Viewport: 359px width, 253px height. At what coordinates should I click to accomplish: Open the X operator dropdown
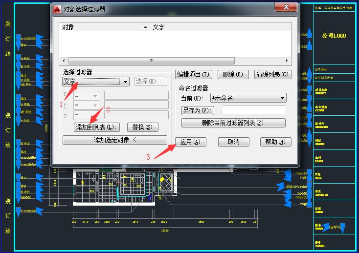(86, 96)
